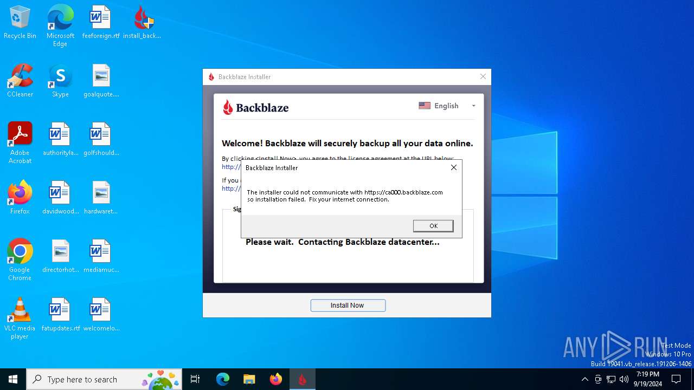
Task: Open File Explorer from the taskbar
Action: [x=249, y=379]
